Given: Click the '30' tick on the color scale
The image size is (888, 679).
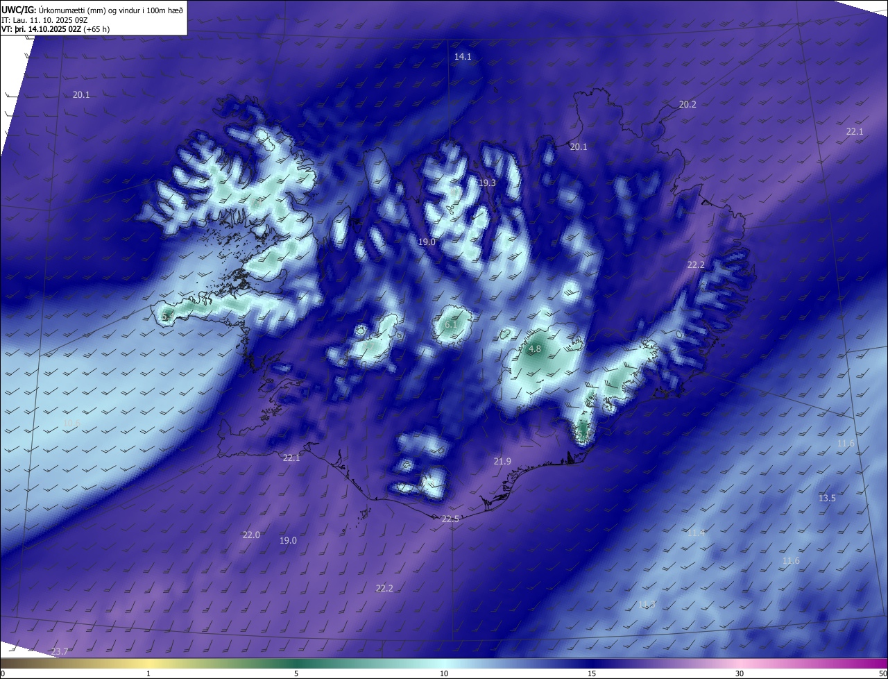Looking at the screenshot, I should click(740, 673).
